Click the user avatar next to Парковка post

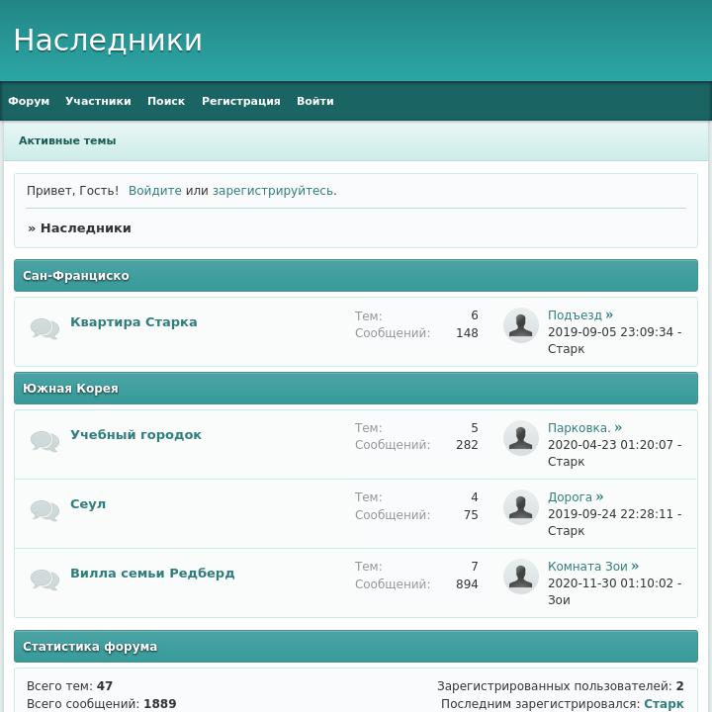(x=521, y=438)
